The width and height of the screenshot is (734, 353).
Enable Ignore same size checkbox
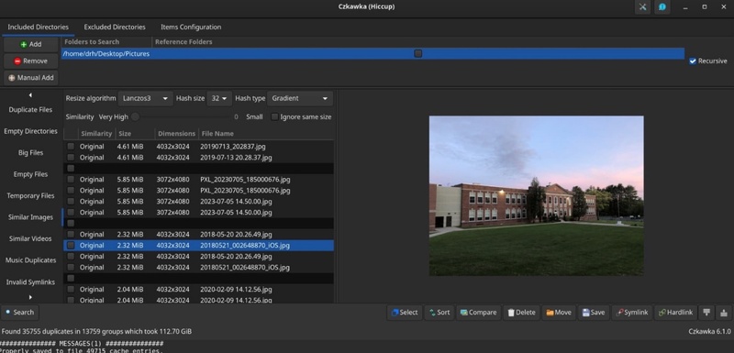[274, 116]
